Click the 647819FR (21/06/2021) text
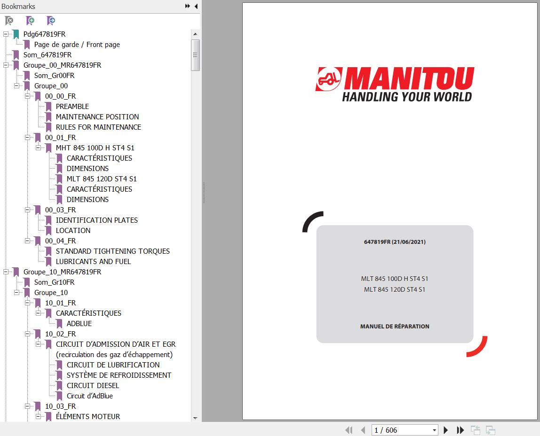Screen dimensions: 540x436 coord(395,241)
